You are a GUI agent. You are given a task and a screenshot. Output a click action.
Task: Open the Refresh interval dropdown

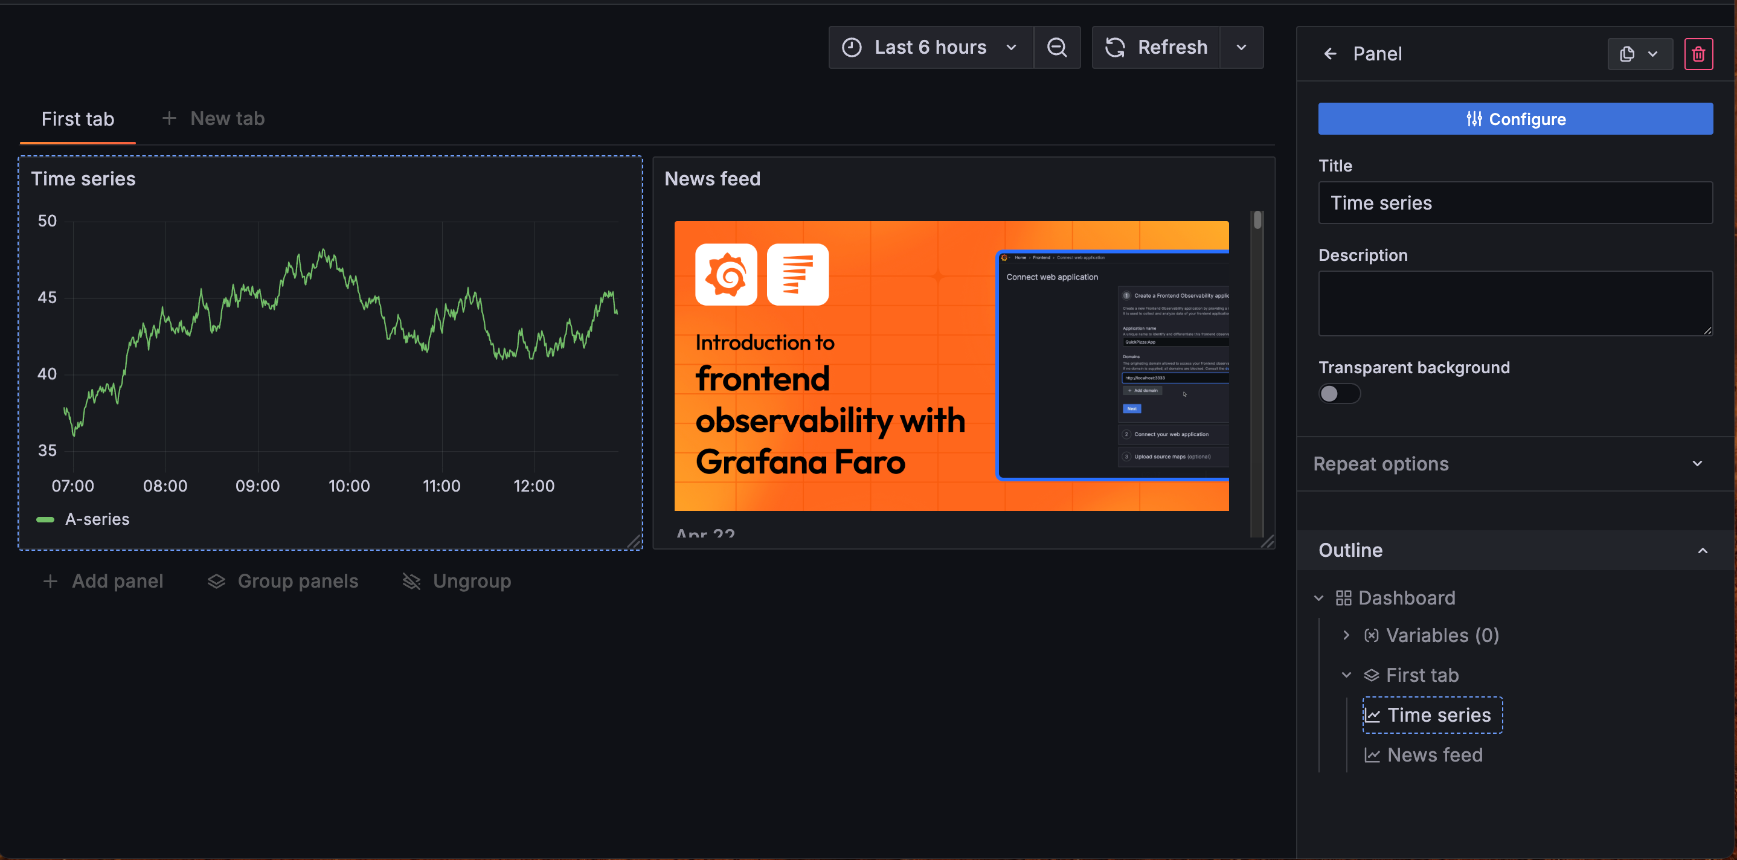pos(1241,47)
